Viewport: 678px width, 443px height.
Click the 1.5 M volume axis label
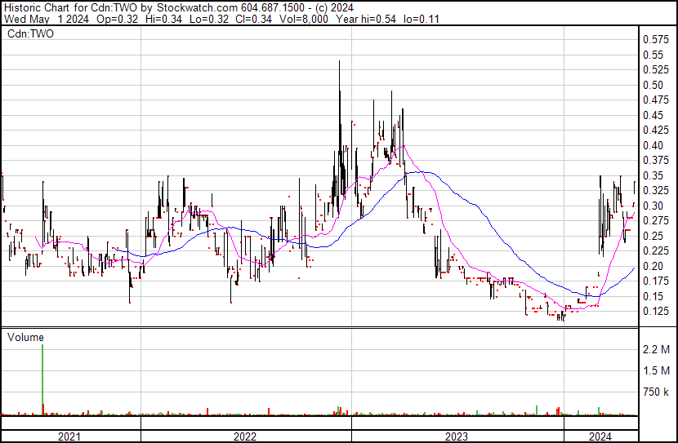click(656, 371)
